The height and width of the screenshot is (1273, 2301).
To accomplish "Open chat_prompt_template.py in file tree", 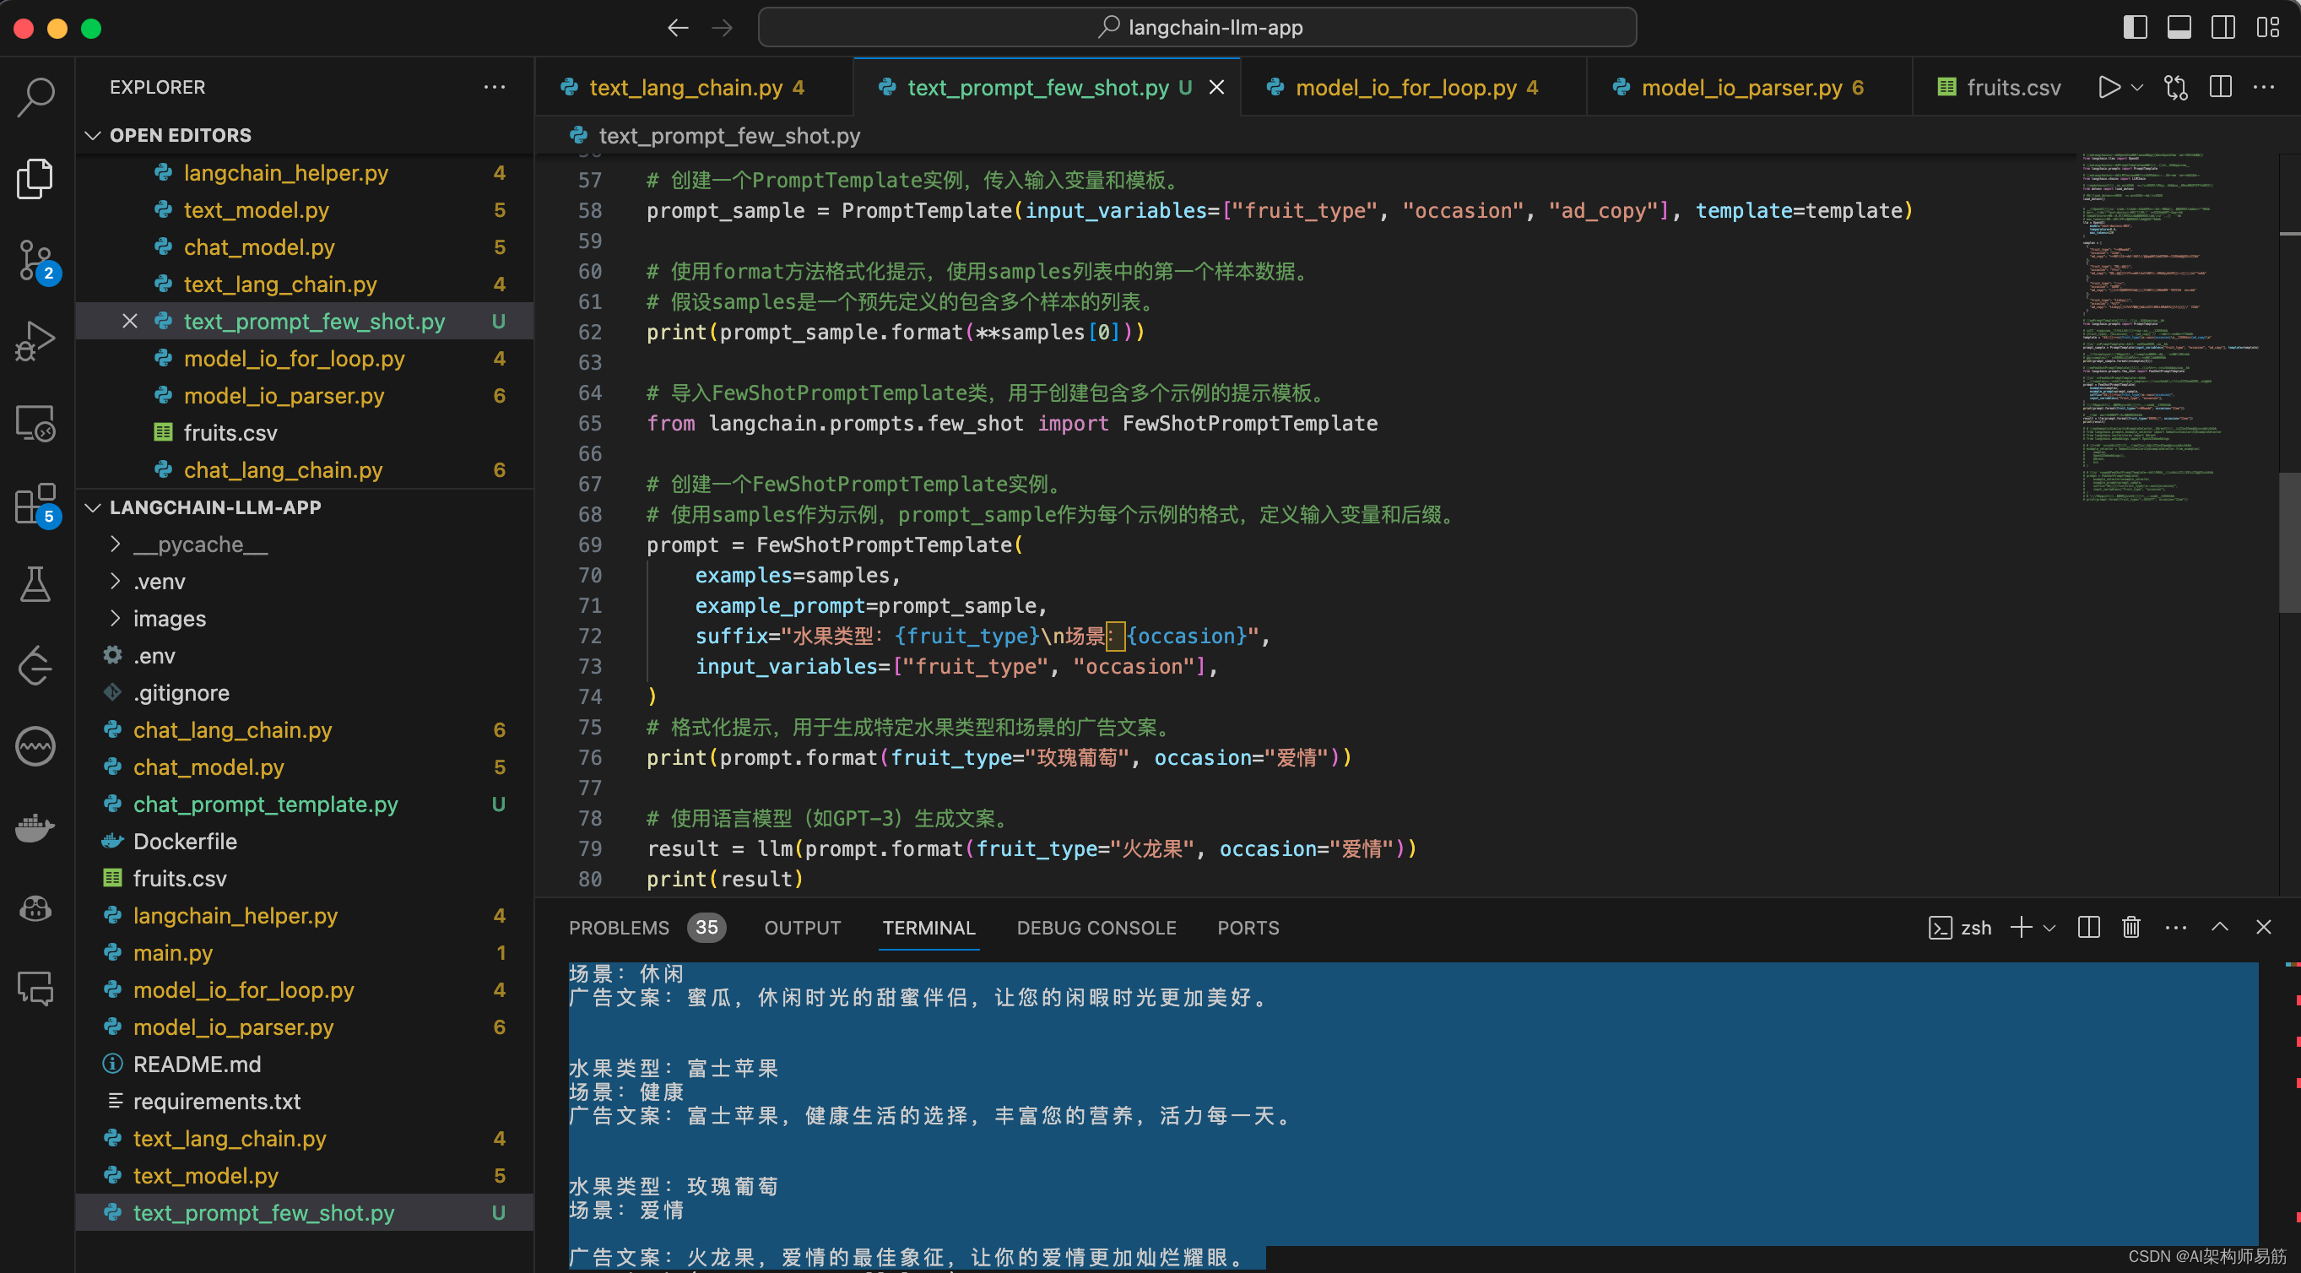I will [305, 803].
